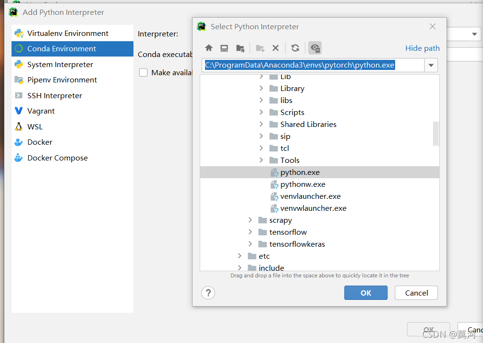Viewport: 483px width, 343px height.
Task: Expand the tensorflow environment folder
Action: pos(250,232)
